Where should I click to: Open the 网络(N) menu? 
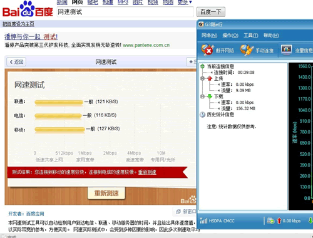209,35
